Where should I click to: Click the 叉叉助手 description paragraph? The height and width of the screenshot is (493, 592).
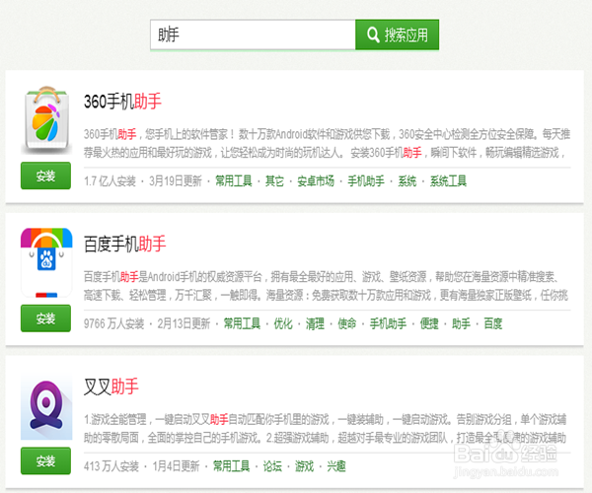pyautogui.click(x=327, y=429)
